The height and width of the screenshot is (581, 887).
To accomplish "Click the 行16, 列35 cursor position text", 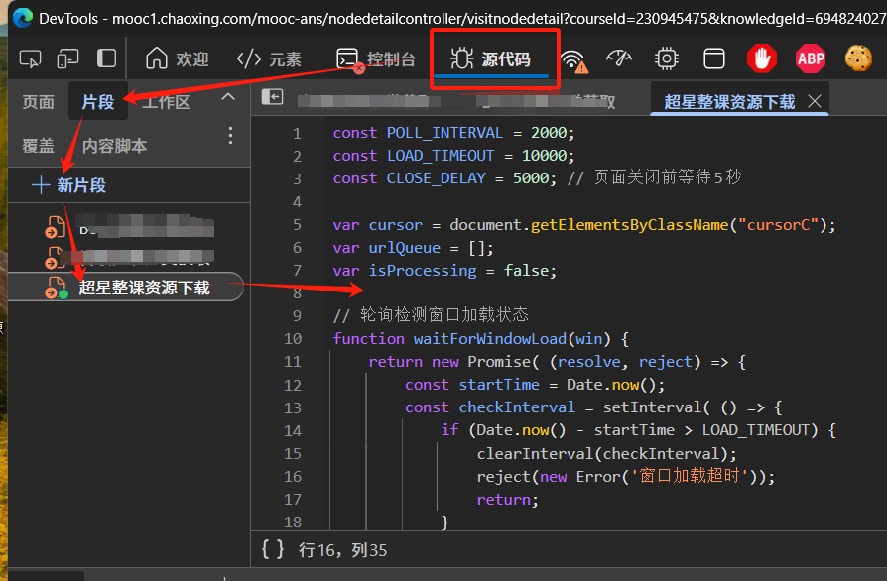I will click(x=343, y=550).
